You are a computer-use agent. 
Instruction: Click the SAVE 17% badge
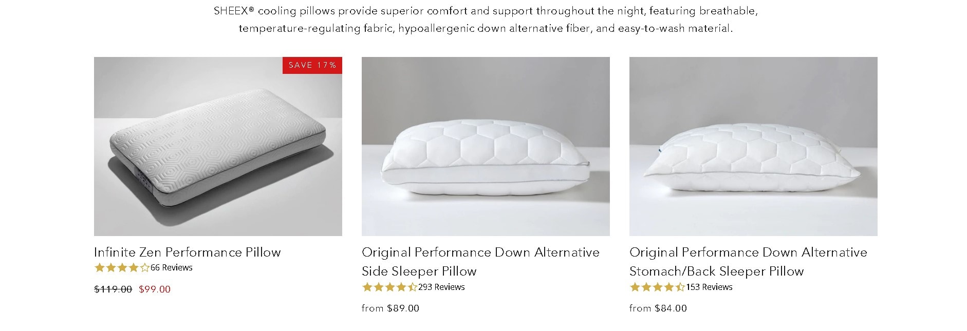[312, 65]
